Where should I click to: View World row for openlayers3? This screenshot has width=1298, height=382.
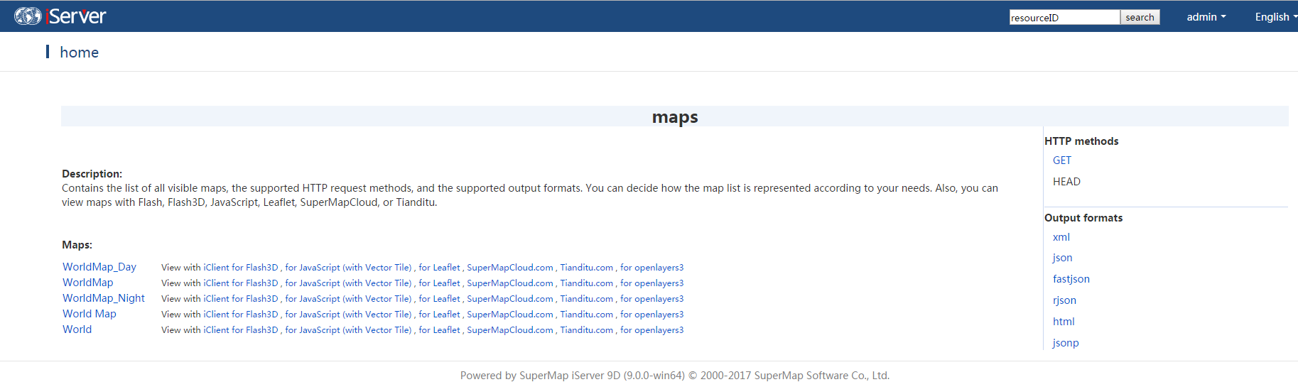click(651, 330)
